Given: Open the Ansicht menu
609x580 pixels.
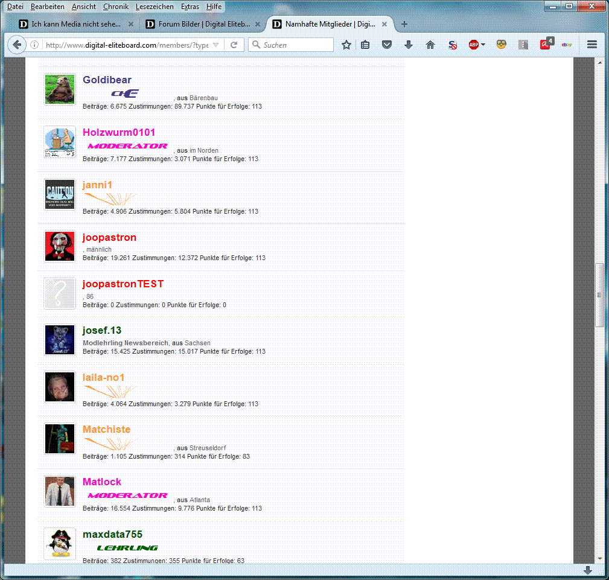Looking at the screenshot, I should [83, 7].
